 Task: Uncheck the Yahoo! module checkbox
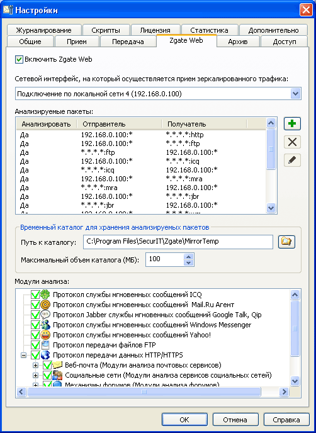pyautogui.click(x=35, y=335)
